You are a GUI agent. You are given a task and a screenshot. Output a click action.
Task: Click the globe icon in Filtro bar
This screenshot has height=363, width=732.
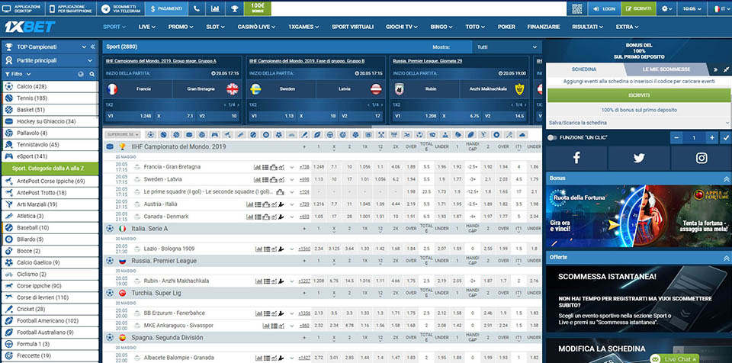coord(82,74)
